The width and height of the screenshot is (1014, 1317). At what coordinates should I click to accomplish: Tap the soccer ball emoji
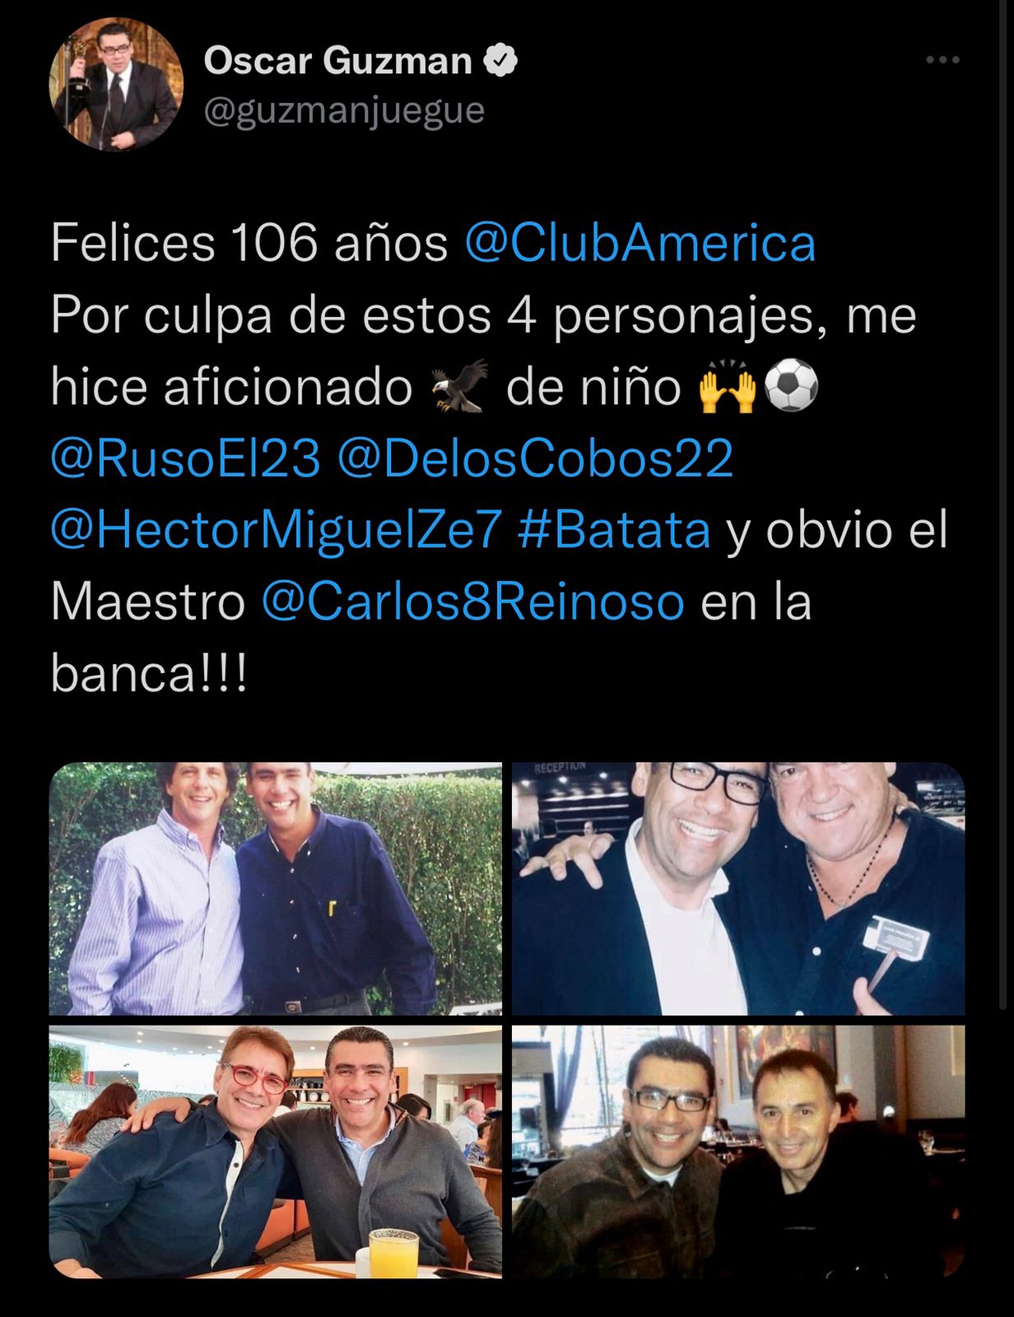coord(792,387)
